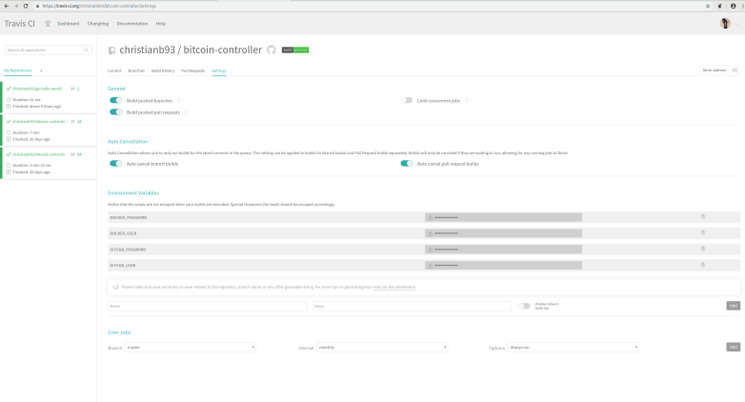Delete the GITHUB_USER variable with trash icon
The image size is (745, 402).
[703, 265]
